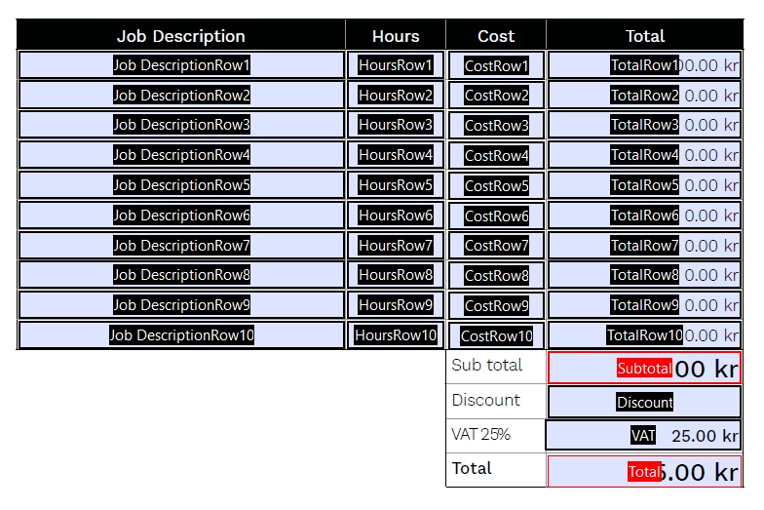Click the VAT amount field
This screenshot has height=510, width=764.
click(643, 435)
